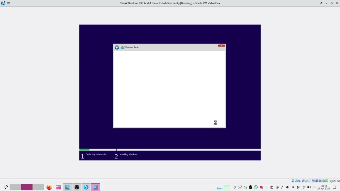Open recording indicator in VirtualBox status bar
The width and height of the screenshot is (340, 191).
(x=317, y=181)
